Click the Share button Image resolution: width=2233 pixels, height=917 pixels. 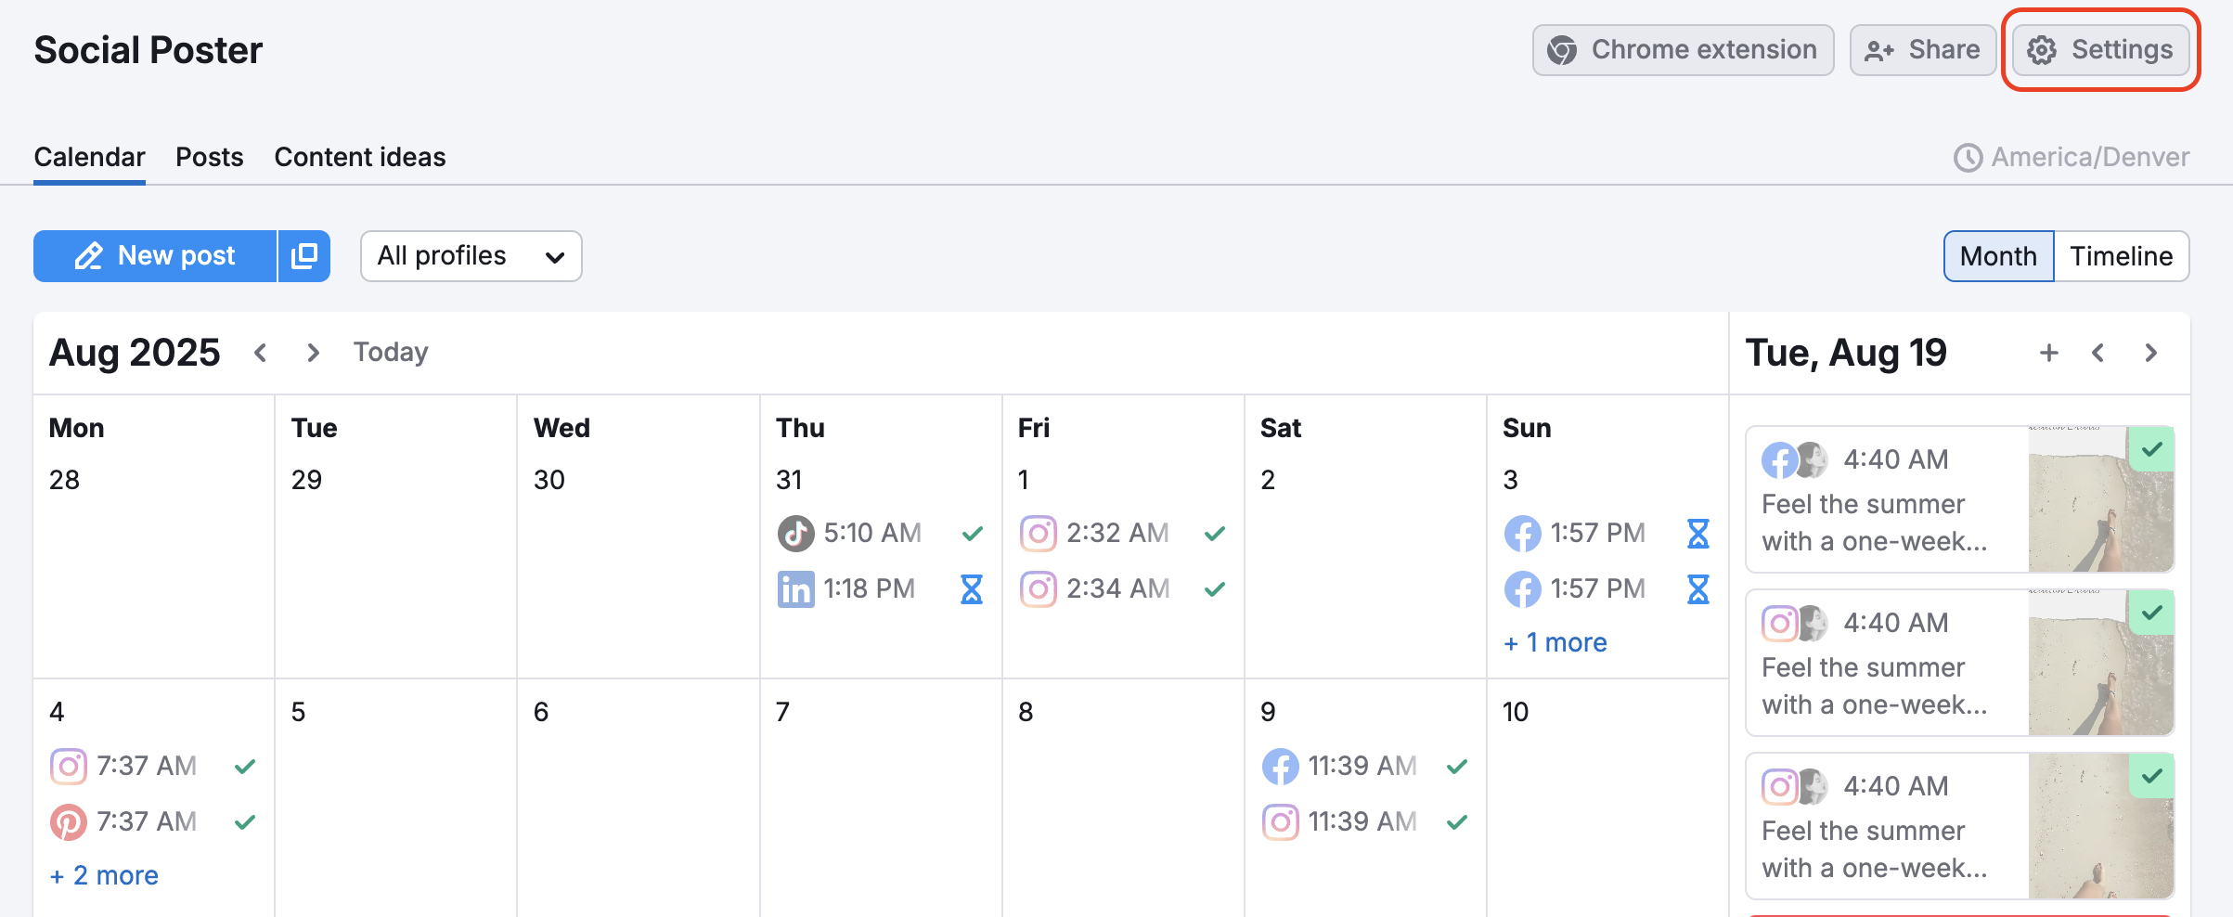click(1922, 50)
